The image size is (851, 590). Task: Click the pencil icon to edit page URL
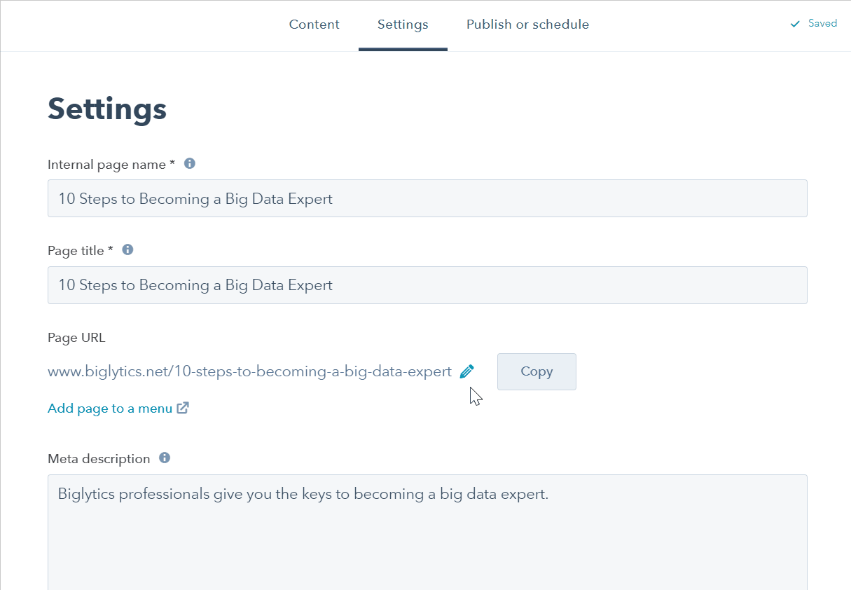[467, 371]
